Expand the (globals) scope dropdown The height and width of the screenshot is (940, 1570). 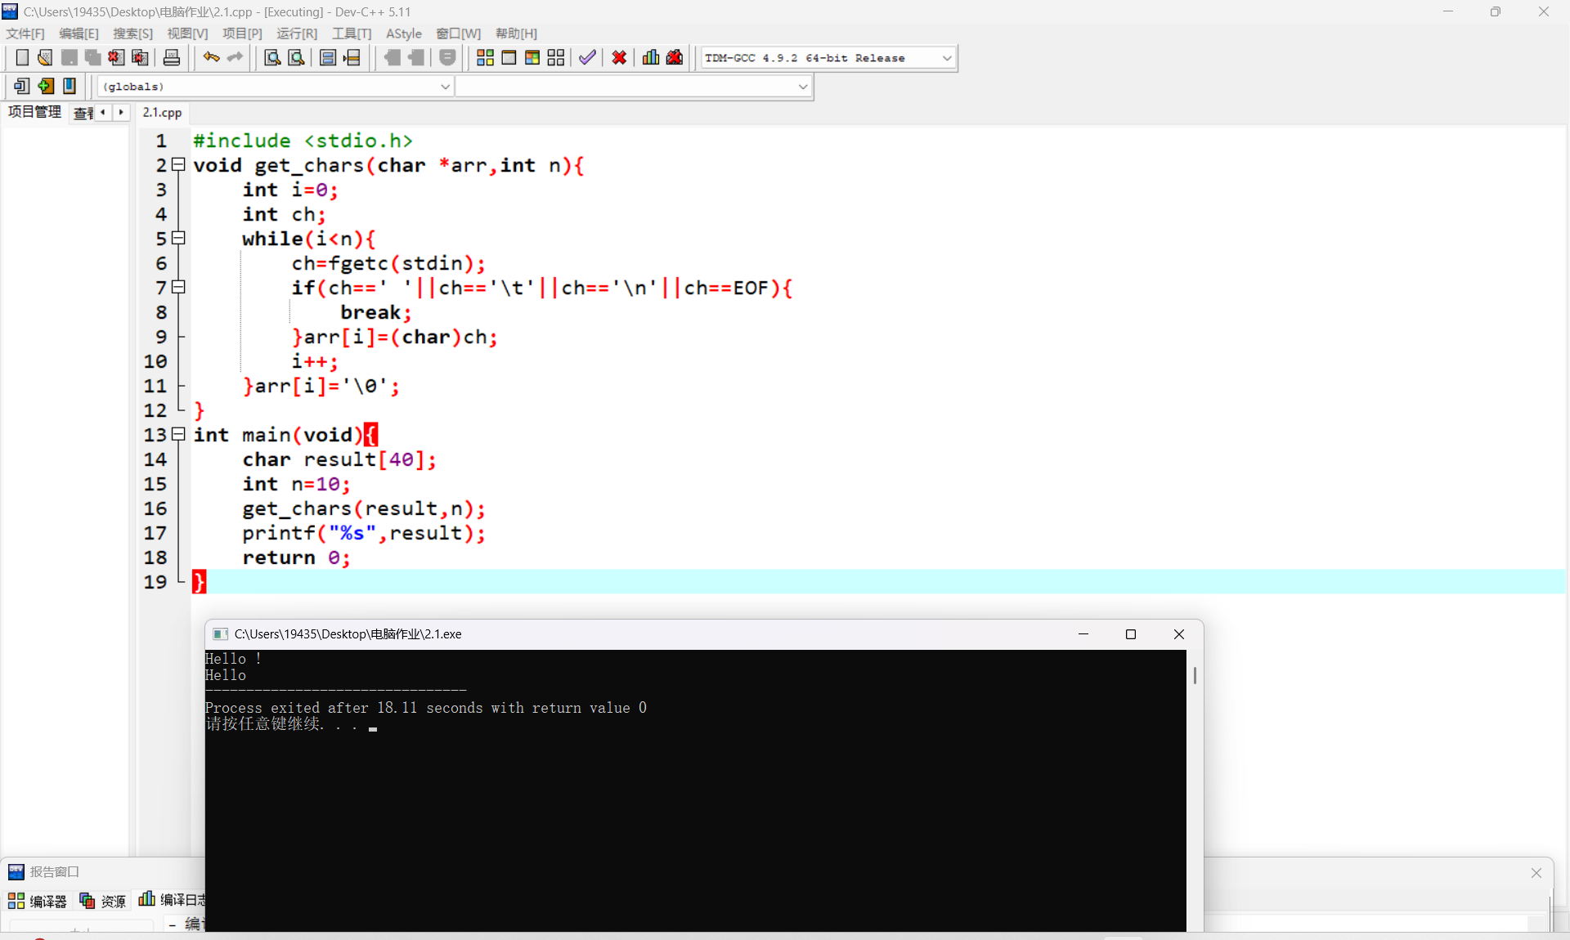[x=445, y=87]
